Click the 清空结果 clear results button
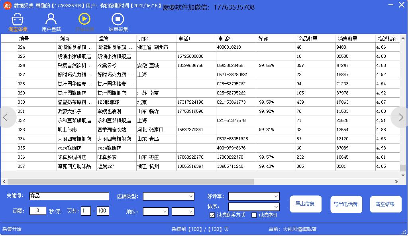The height and width of the screenshot is (236, 408). 385,204
